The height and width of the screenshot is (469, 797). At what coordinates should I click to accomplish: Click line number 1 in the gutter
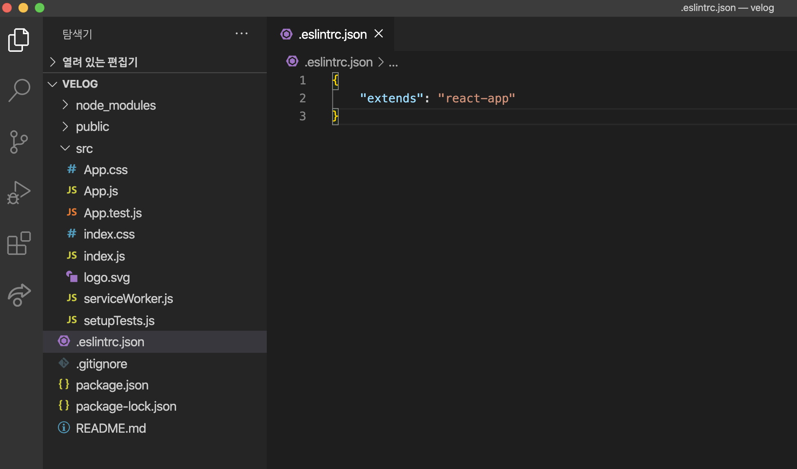tap(303, 80)
